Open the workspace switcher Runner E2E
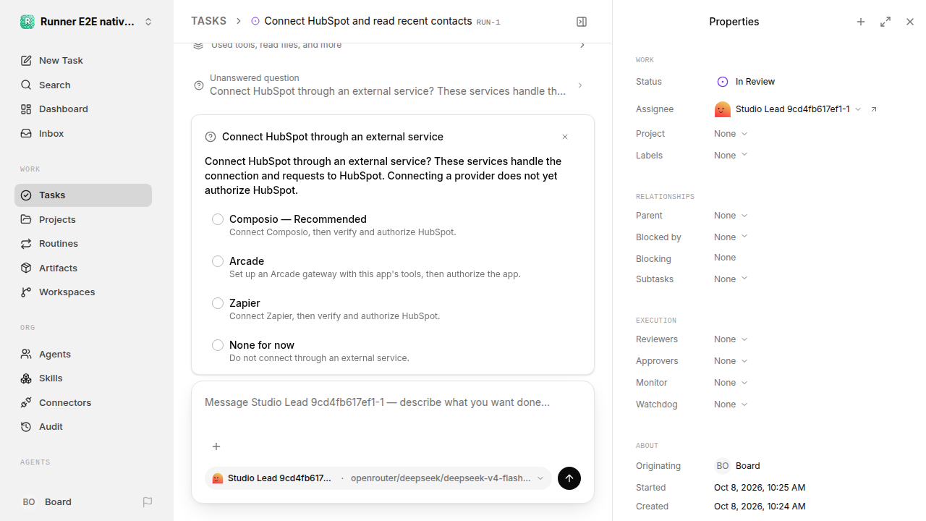Viewport: 926px width, 521px height. pos(87,22)
